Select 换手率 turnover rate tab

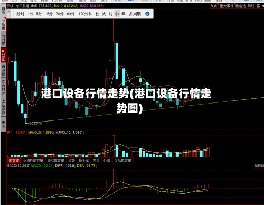click(x=84, y=160)
